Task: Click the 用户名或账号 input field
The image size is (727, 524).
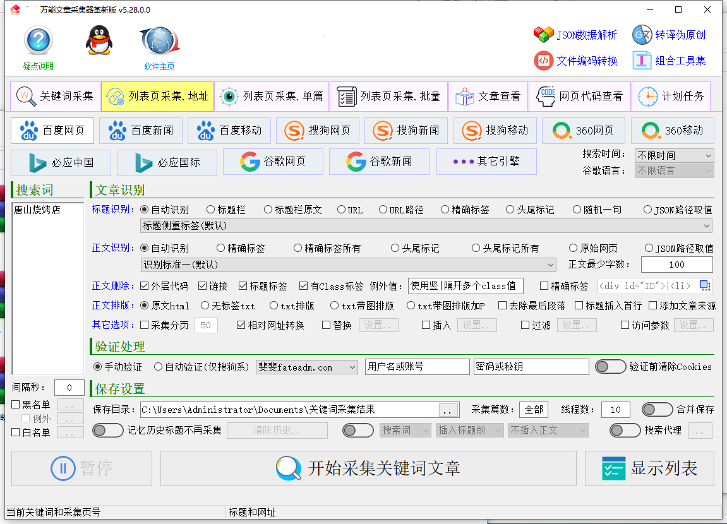Action: [x=418, y=367]
